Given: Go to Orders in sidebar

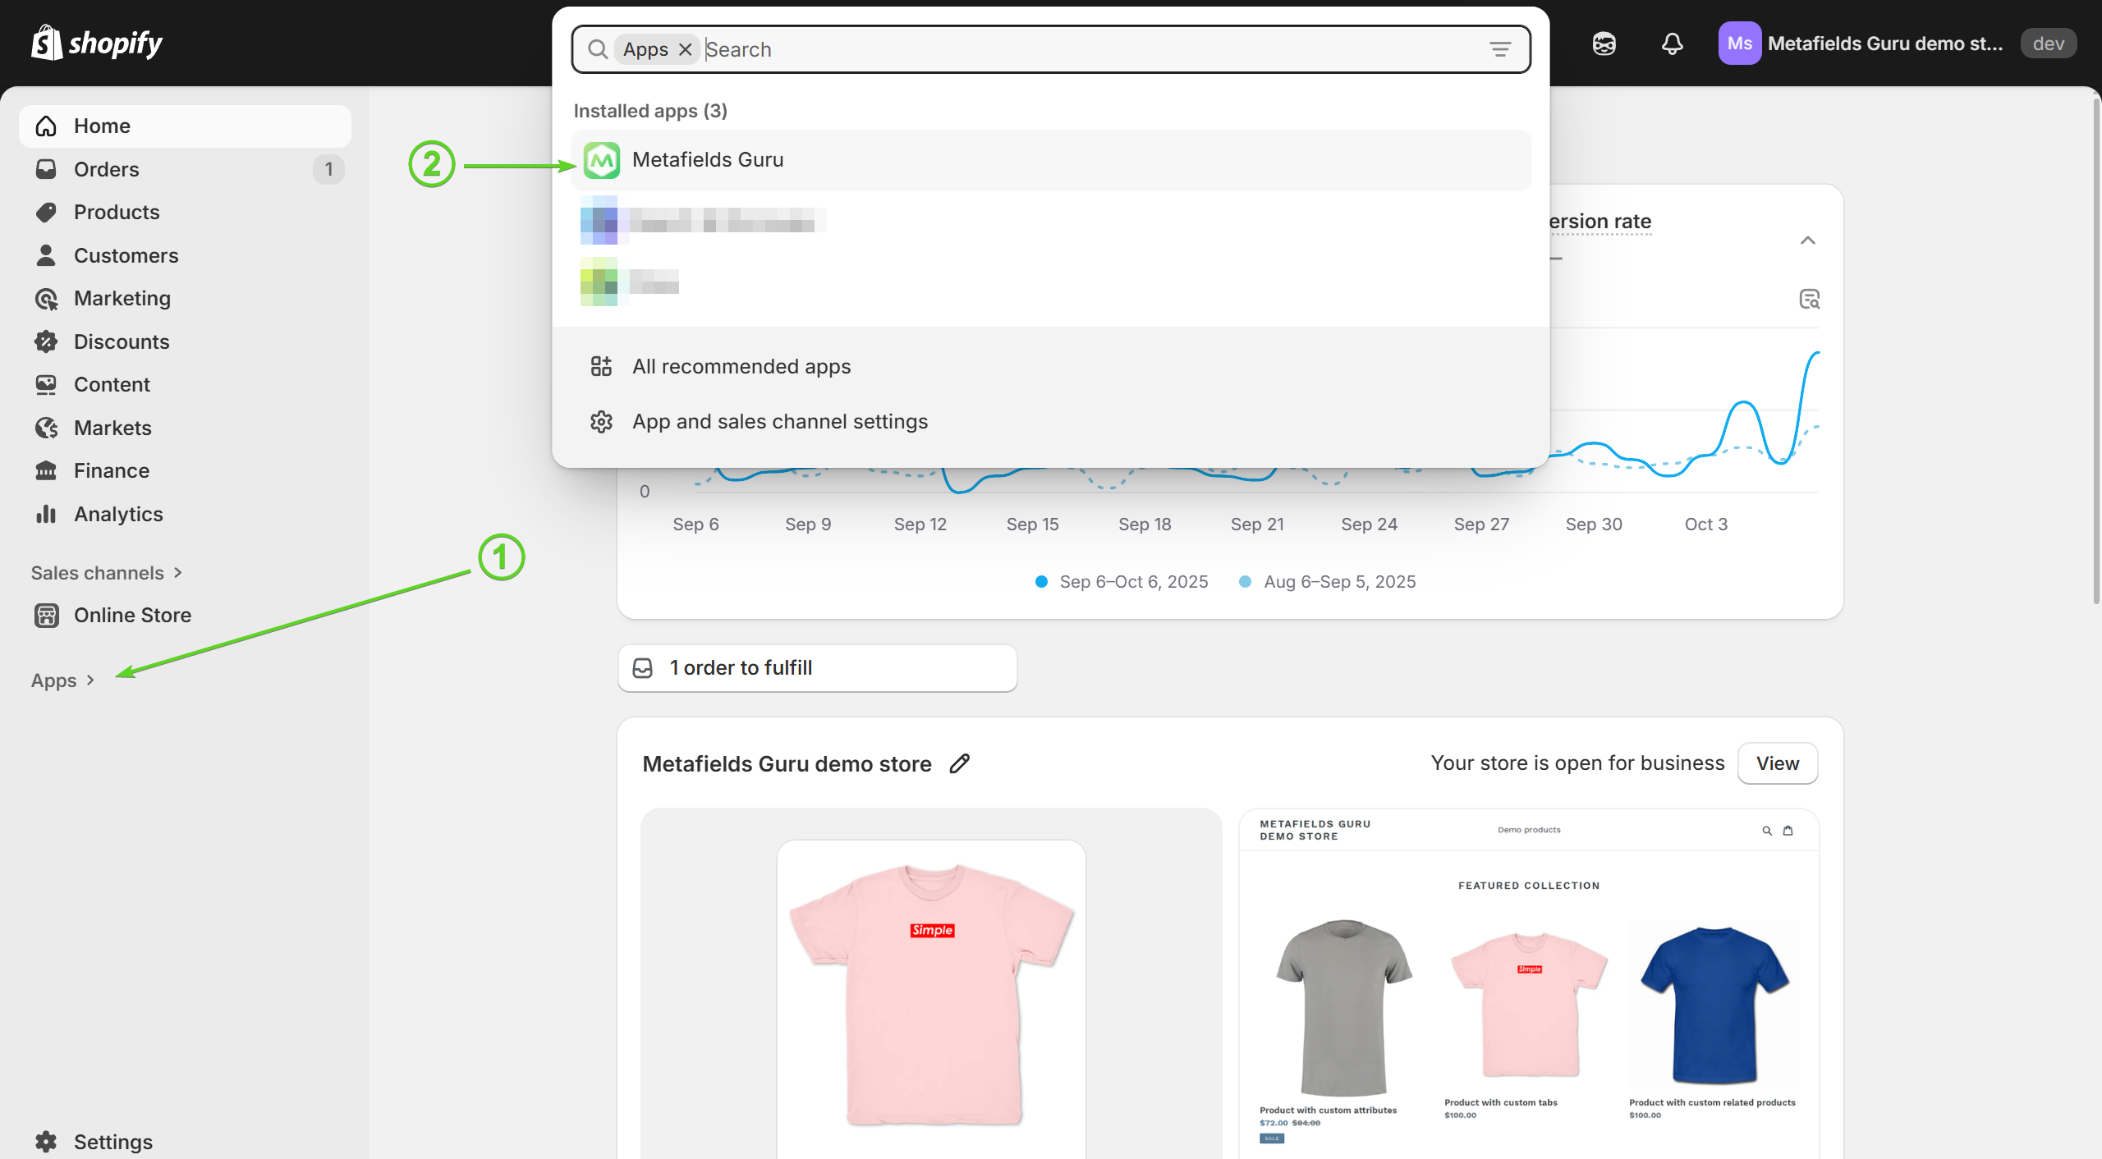Looking at the screenshot, I should tap(106, 169).
